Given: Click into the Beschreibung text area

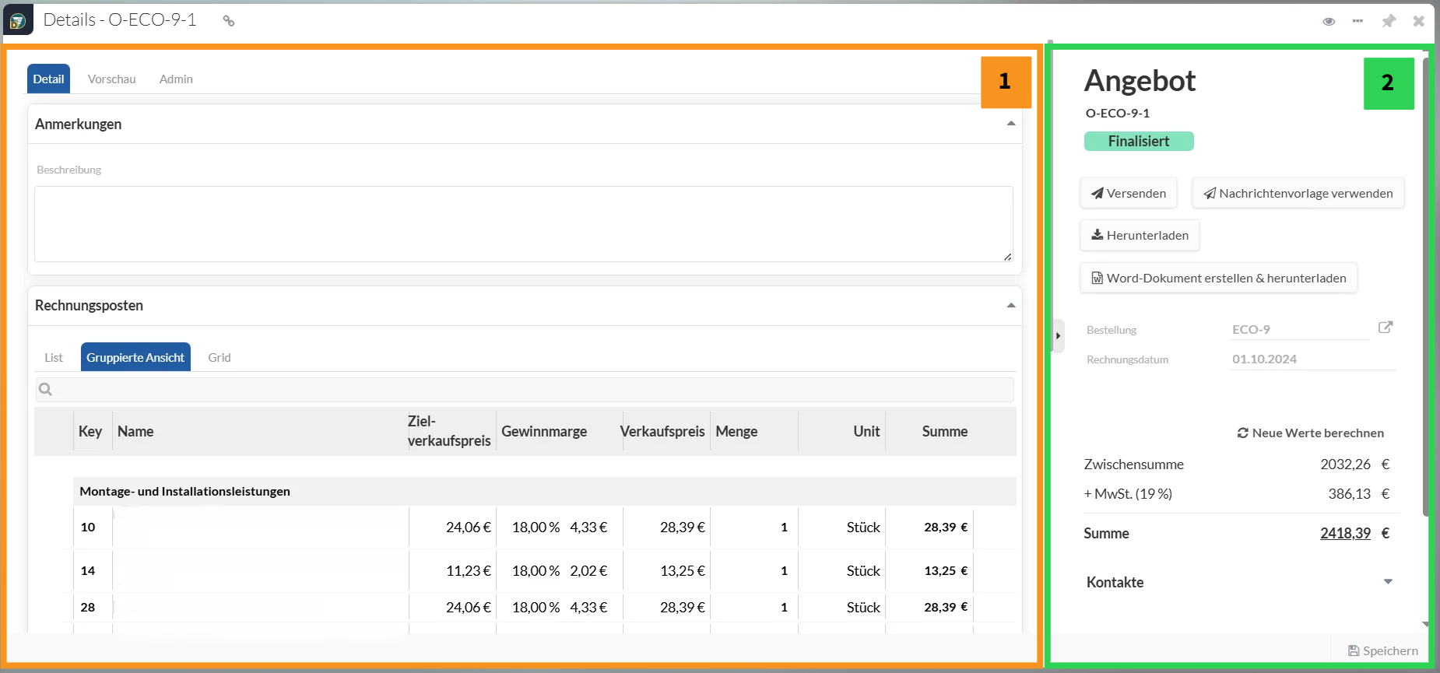Looking at the screenshot, I should [x=523, y=224].
